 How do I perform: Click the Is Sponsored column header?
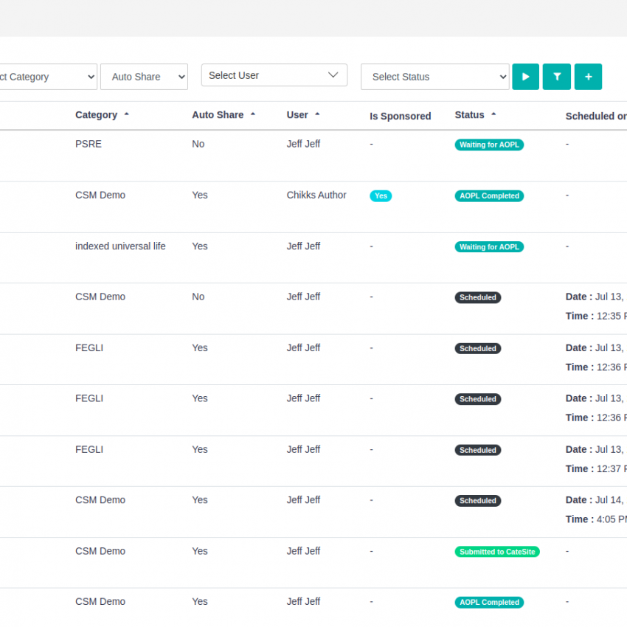[400, 116]
